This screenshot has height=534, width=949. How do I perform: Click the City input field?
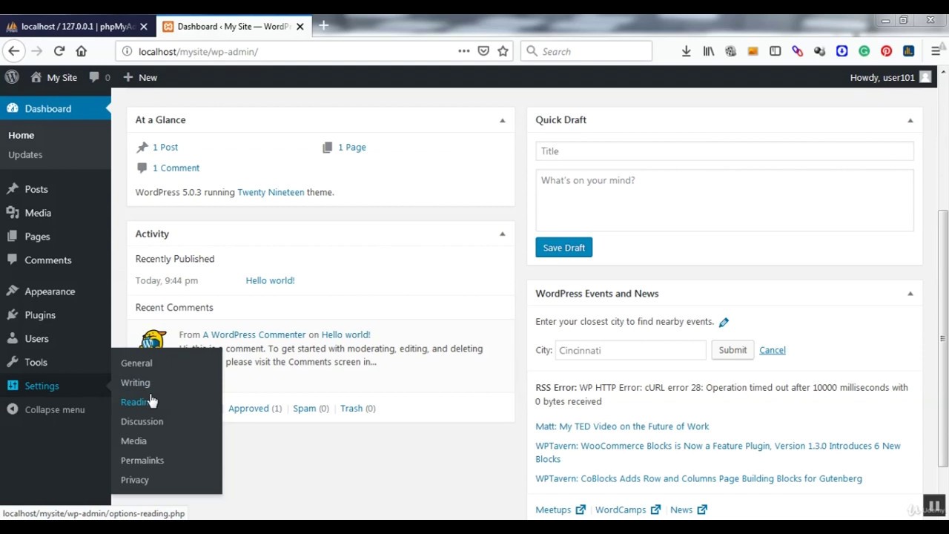pos(630,350)
